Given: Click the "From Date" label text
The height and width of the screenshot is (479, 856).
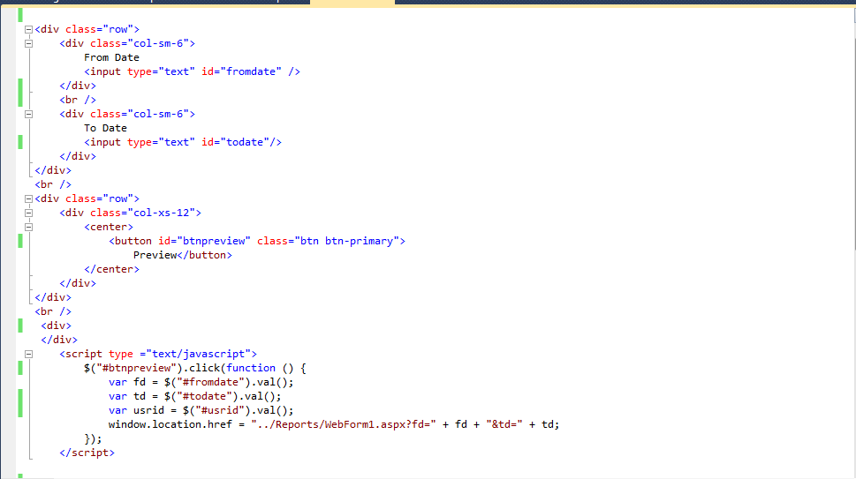Looking at the screenshot, I should pyautogui.click(x=111, y=57).
